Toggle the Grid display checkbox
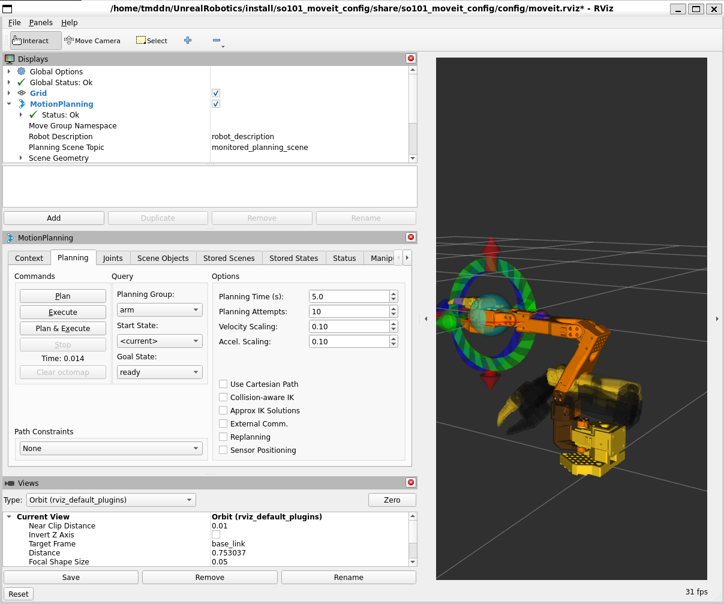724x604 pixels. [x=216, y=93]
